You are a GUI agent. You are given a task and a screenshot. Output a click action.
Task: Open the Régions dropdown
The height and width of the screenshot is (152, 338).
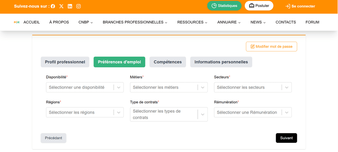click(85, 112)
